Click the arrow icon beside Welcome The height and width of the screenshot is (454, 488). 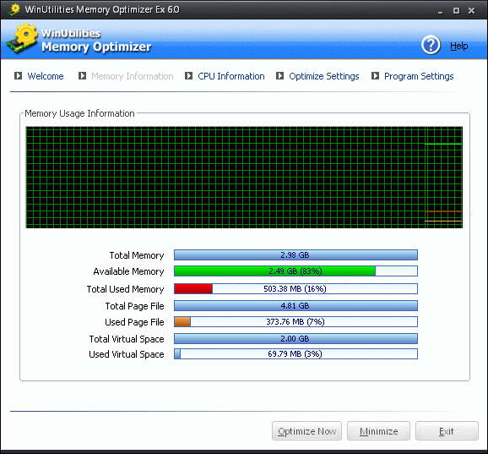(19, 76)
